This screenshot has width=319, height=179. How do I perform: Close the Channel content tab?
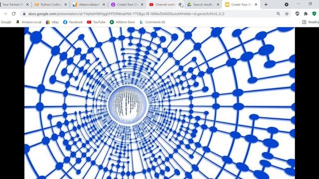pos(180,4)
